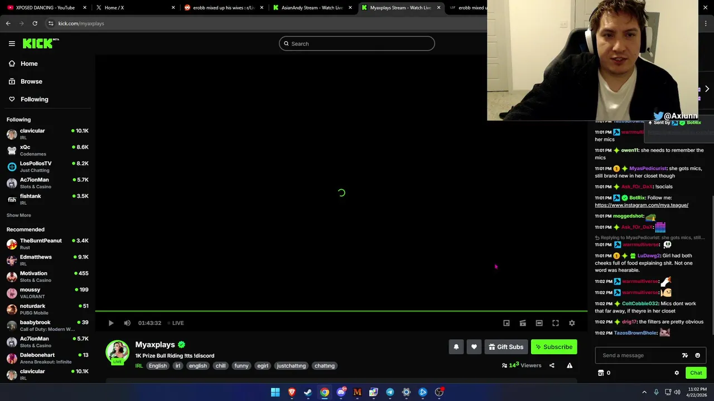Open Dalebonehart recommended channel
Screen dimensions: 714x401
click(x=47, y=358)
